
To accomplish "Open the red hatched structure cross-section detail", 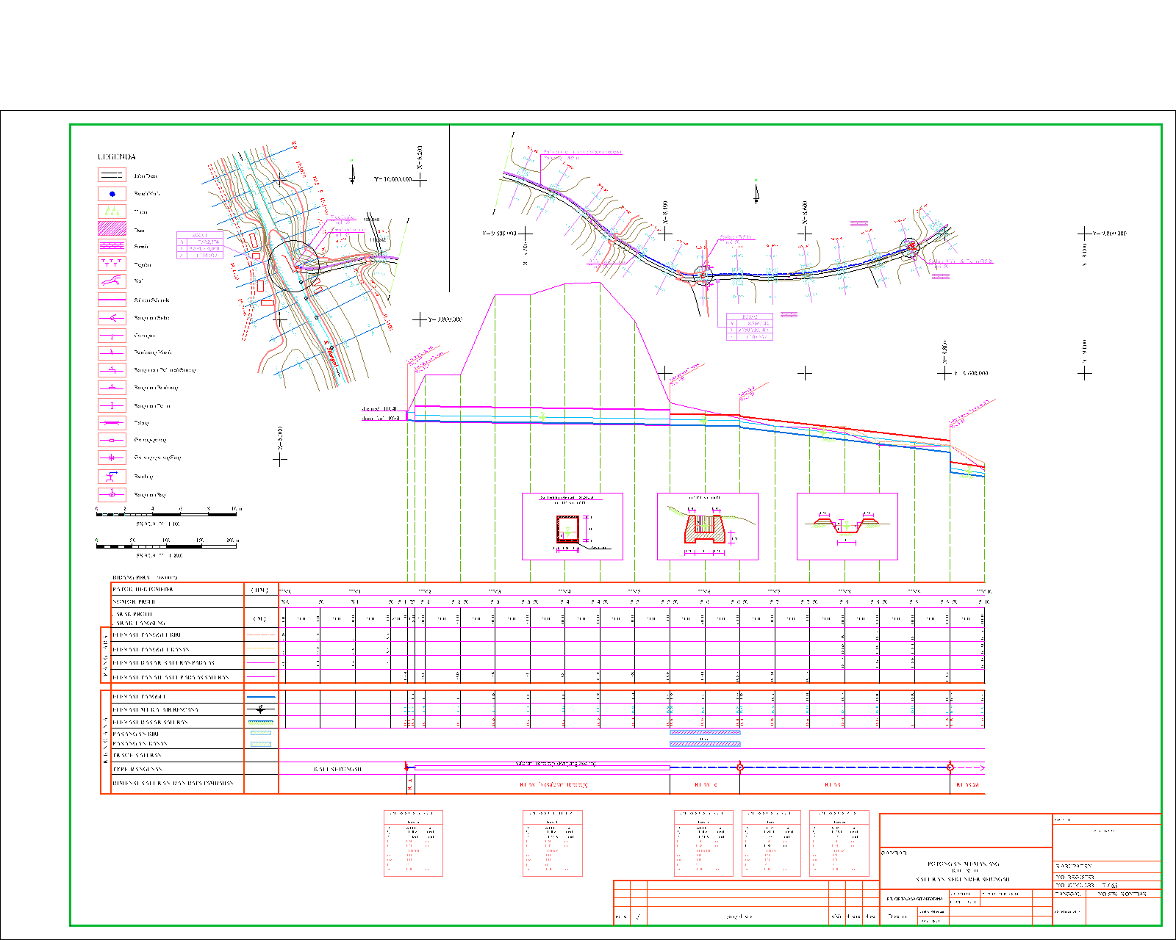I will pos(708,527).
